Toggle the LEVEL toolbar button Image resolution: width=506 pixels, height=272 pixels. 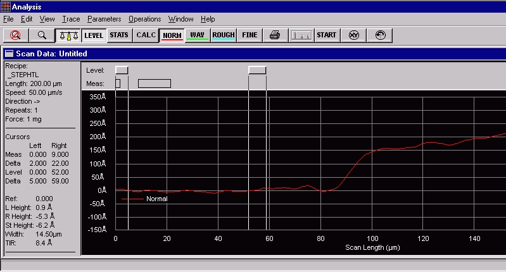(93, 35)
